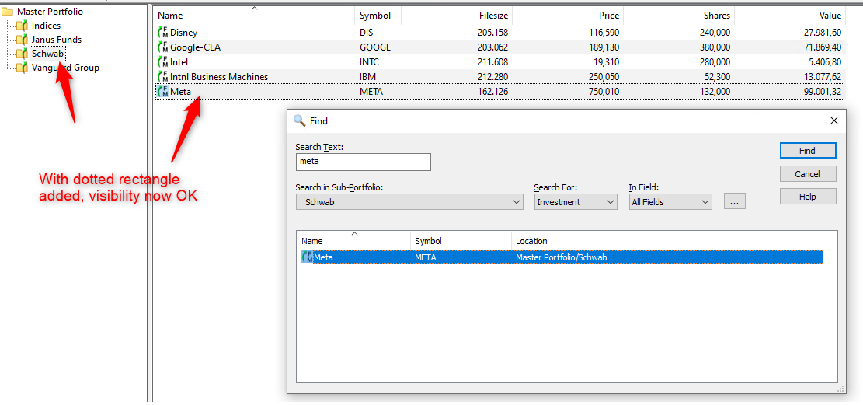The image size is (863, 405).
Task: Sort Find results by Name column
Action: pyautogui.click(x=354, y=241)
